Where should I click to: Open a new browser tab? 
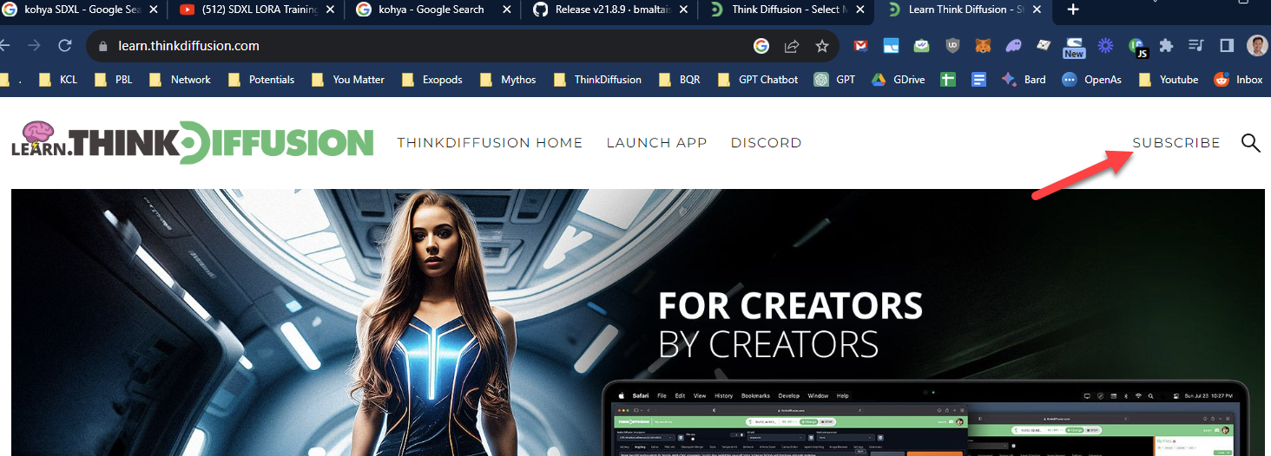click(1073, 10)
